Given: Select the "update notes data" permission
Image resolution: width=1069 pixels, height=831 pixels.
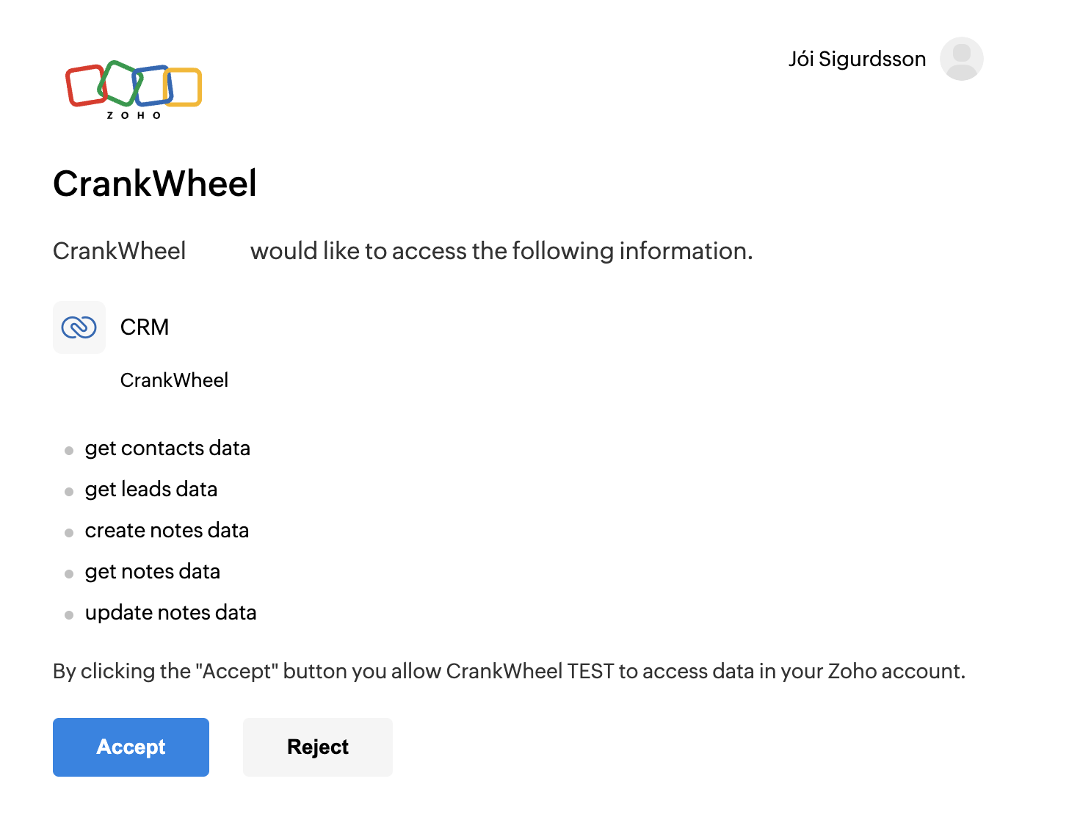Looking at the screenshot, I should point(170,612).
